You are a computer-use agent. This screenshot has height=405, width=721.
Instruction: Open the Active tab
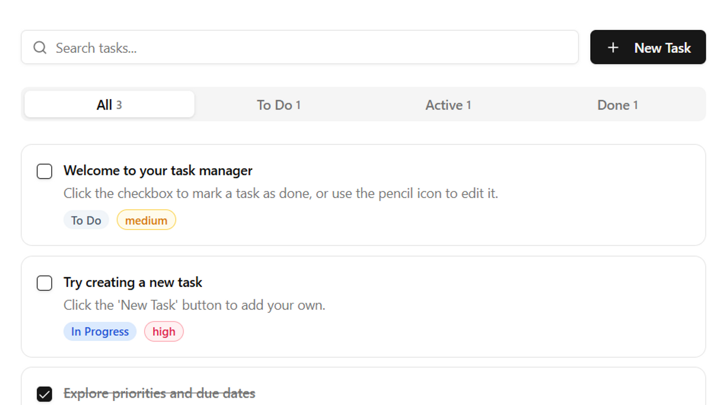(448, 105)
